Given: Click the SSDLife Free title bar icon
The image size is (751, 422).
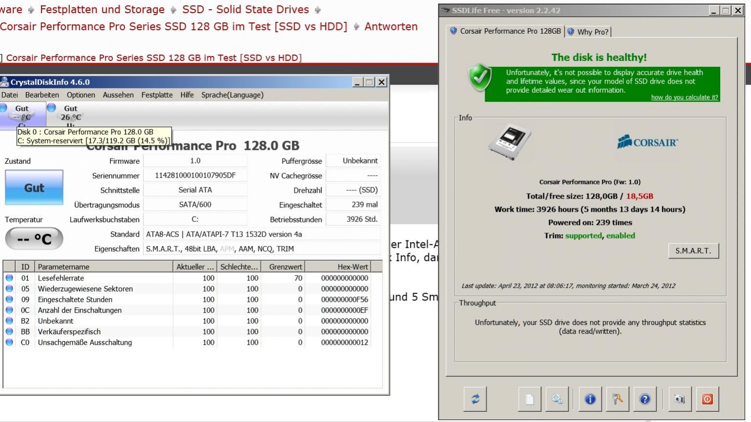Looking at the screenshot, I should coord(445,11).
